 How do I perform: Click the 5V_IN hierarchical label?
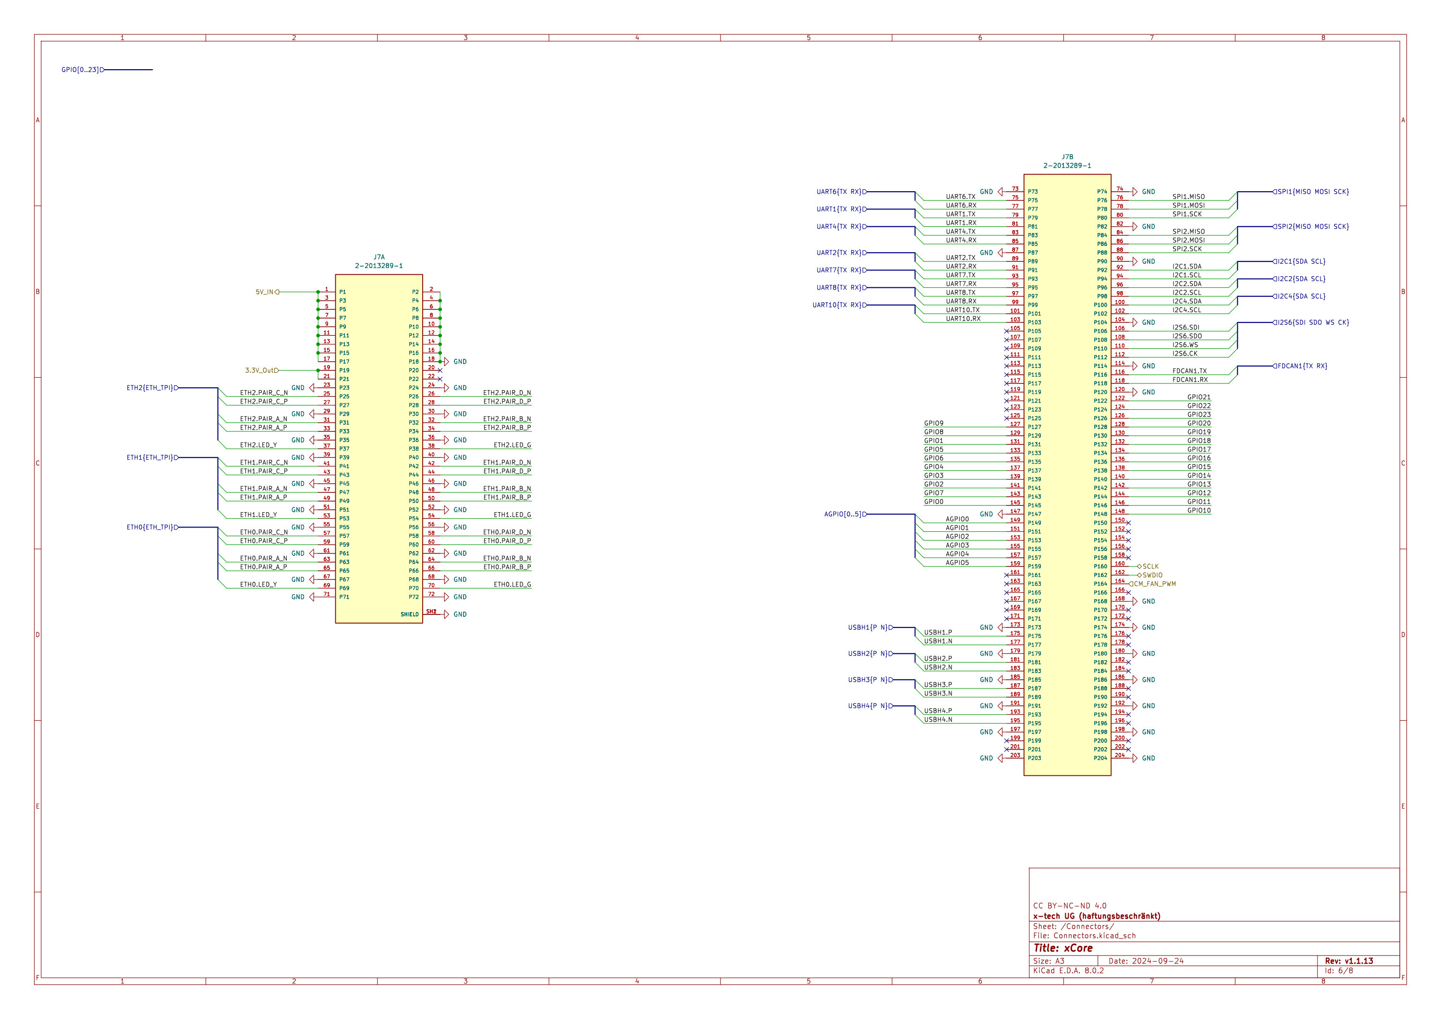tap(267, 292)
